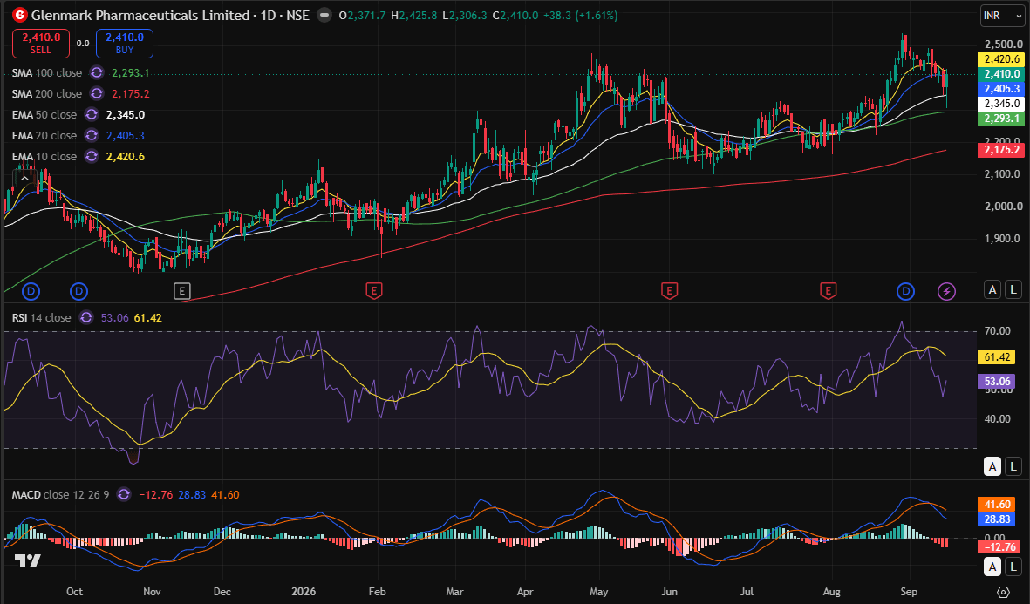This screenshot has width=1030, height=604.
Task: Click the dividend D marker in September
Action: click(906, 291)
